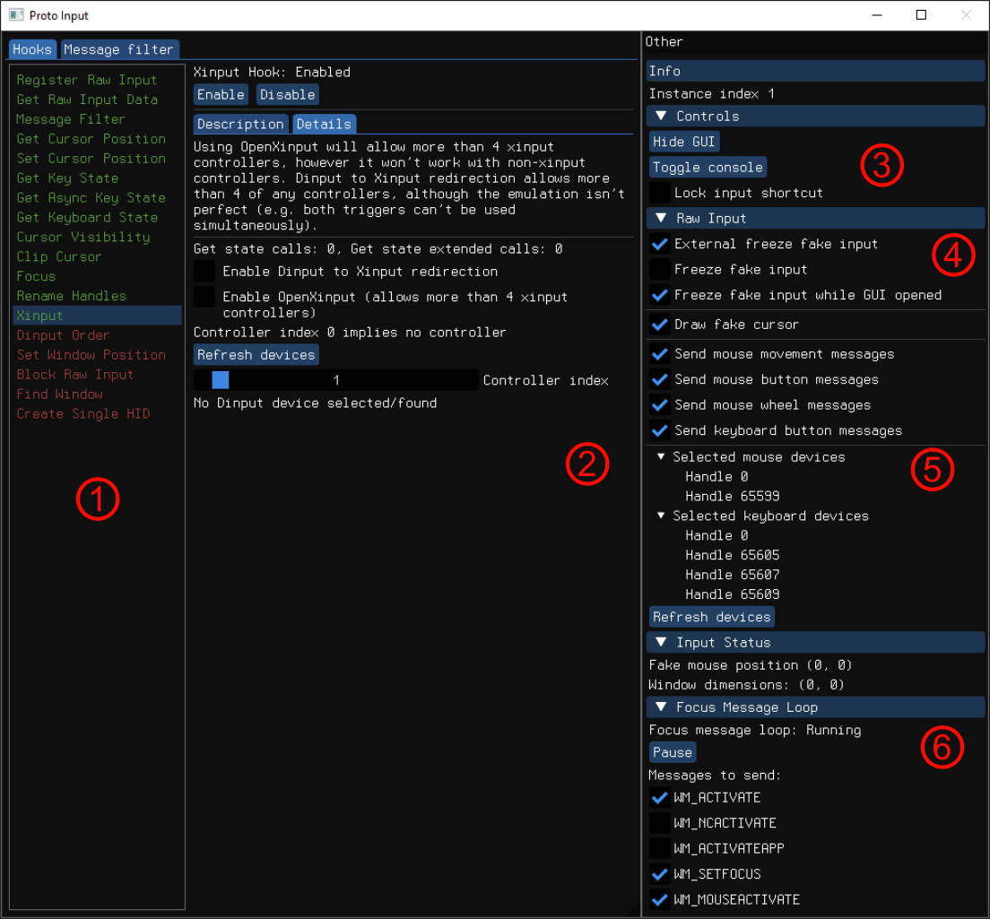Viewport: 990px width, 919px height.
Task: Toggle Lock input shortcut checkbox
Action: 660,193
